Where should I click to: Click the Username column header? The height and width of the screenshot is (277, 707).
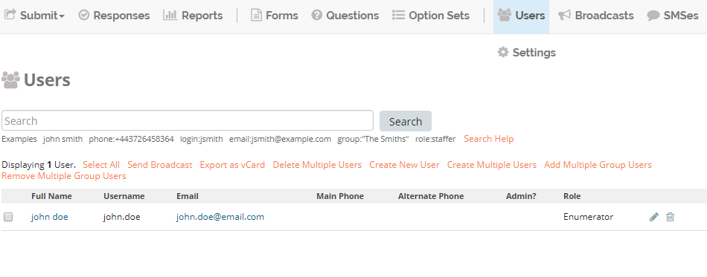(124, 197)
